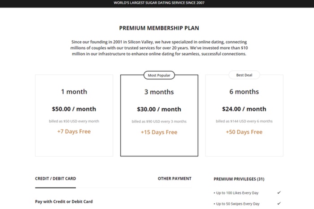
Task: Expand the Premium Privileges (31) heading
Action: (239, 179)
